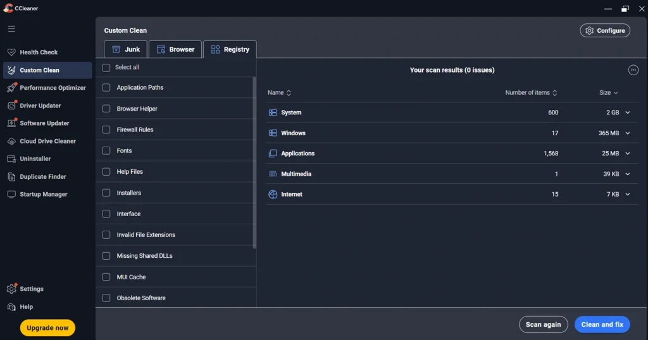Select the Registry tab
This screenshot has height=340, width=648.
(x=230, y=49)
